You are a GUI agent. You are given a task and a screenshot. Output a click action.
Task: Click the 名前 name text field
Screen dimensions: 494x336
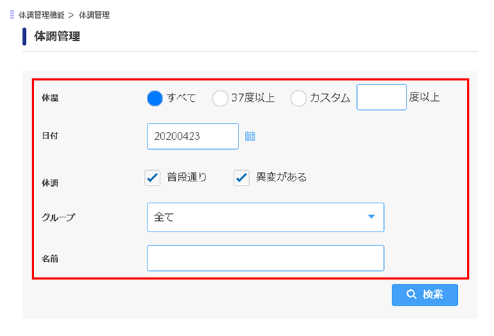click(265, 258)
